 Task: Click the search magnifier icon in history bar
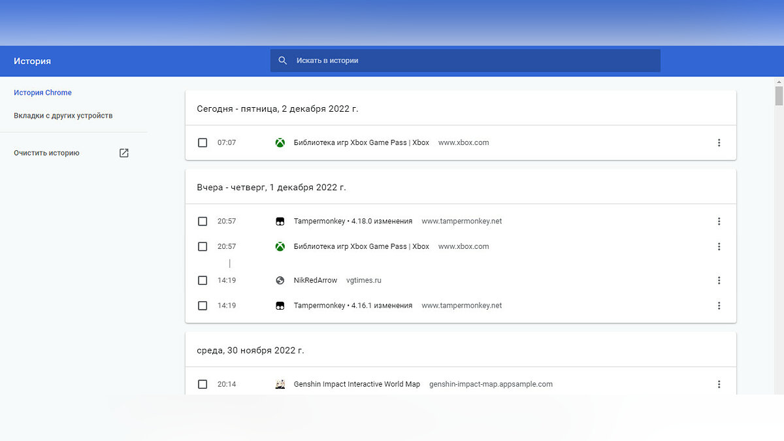(283, 60)
